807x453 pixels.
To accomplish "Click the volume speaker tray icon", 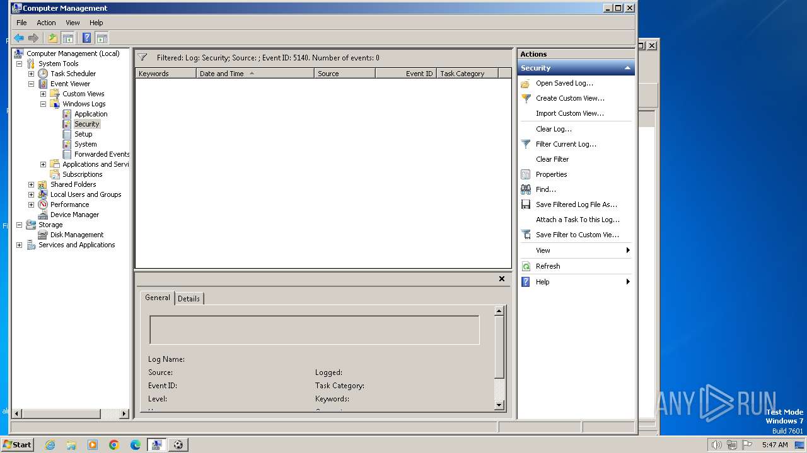I will click(x=716, y=445).
